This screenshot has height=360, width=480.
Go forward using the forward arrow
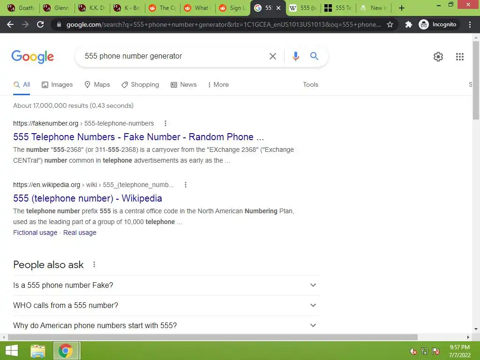pyautogui.click(x=25, y=24)
